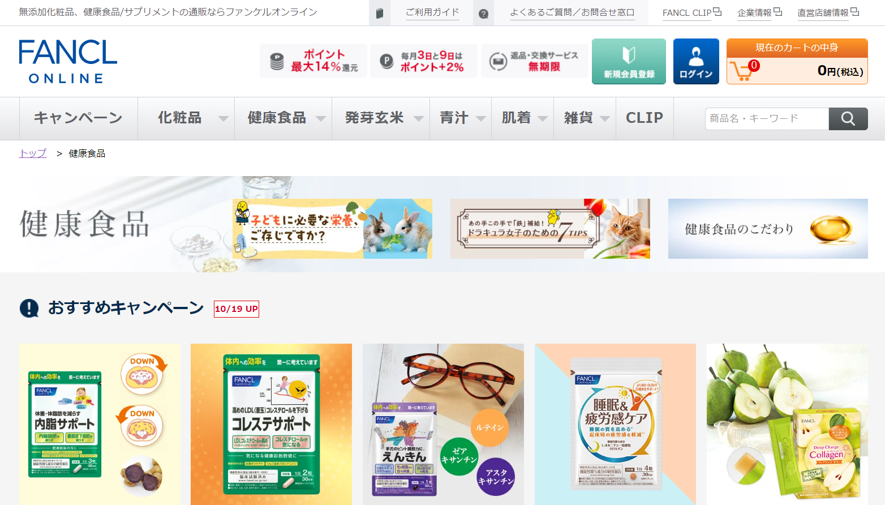The height and width of the screenshot is (505, 885).
Task: Open the 健康食品のこだわり banner
Action: (x=768, y=229)
